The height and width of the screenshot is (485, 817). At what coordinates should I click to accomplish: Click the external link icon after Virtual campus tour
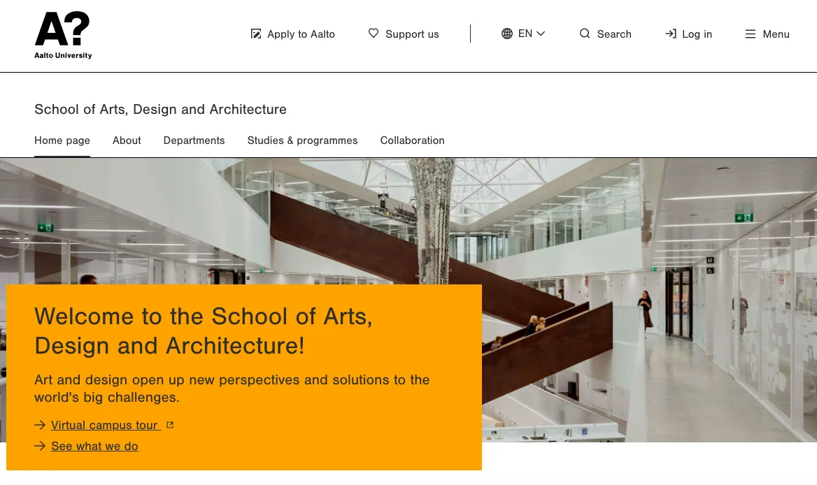(x=170, y=425)
